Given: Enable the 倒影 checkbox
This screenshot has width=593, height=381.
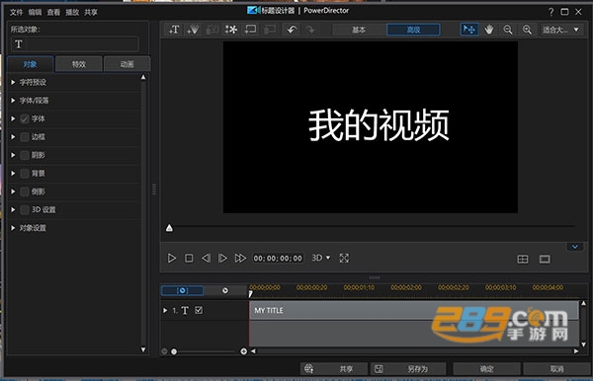Looking at the screenshot, I should [x=25, y=191].
